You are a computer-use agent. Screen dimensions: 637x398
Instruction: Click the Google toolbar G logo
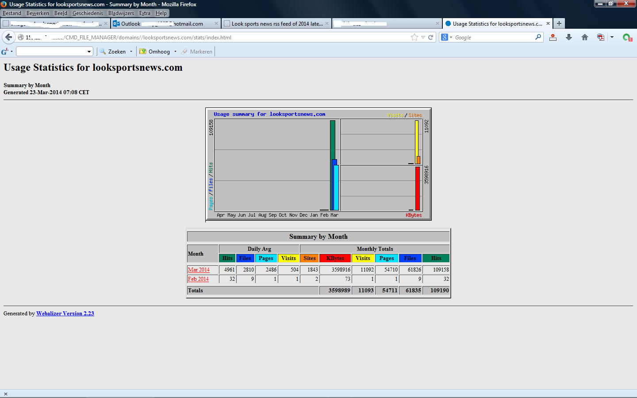tap(5, 52)
